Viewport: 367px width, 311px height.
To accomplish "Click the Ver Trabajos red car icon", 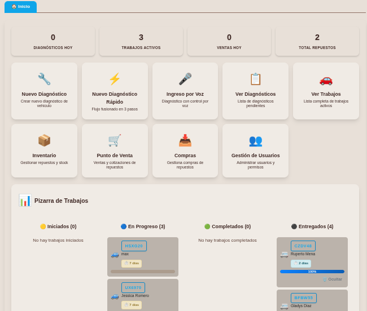I will point(326,79).
